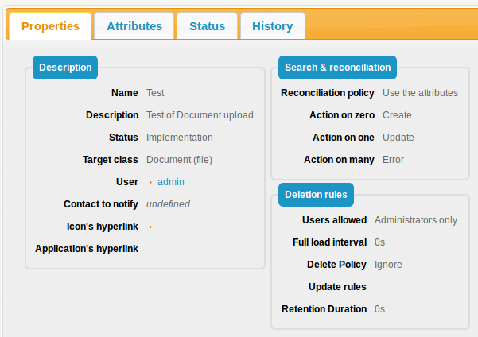Open the admin user link
This screenshot has width=478, height=337.
pyautogui.click(x=170, y=182)
